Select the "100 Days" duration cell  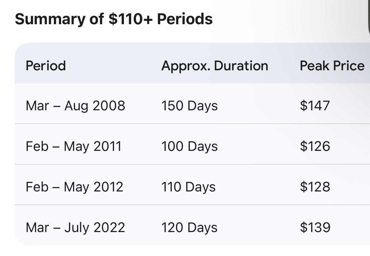189,146
